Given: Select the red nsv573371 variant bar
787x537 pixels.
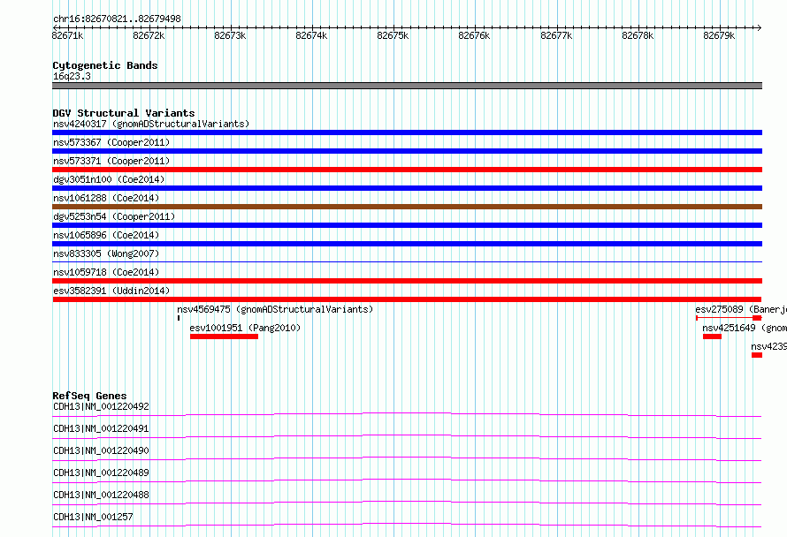Looking at the screenshot, I should pyautogui.click(x=407, y=170).
